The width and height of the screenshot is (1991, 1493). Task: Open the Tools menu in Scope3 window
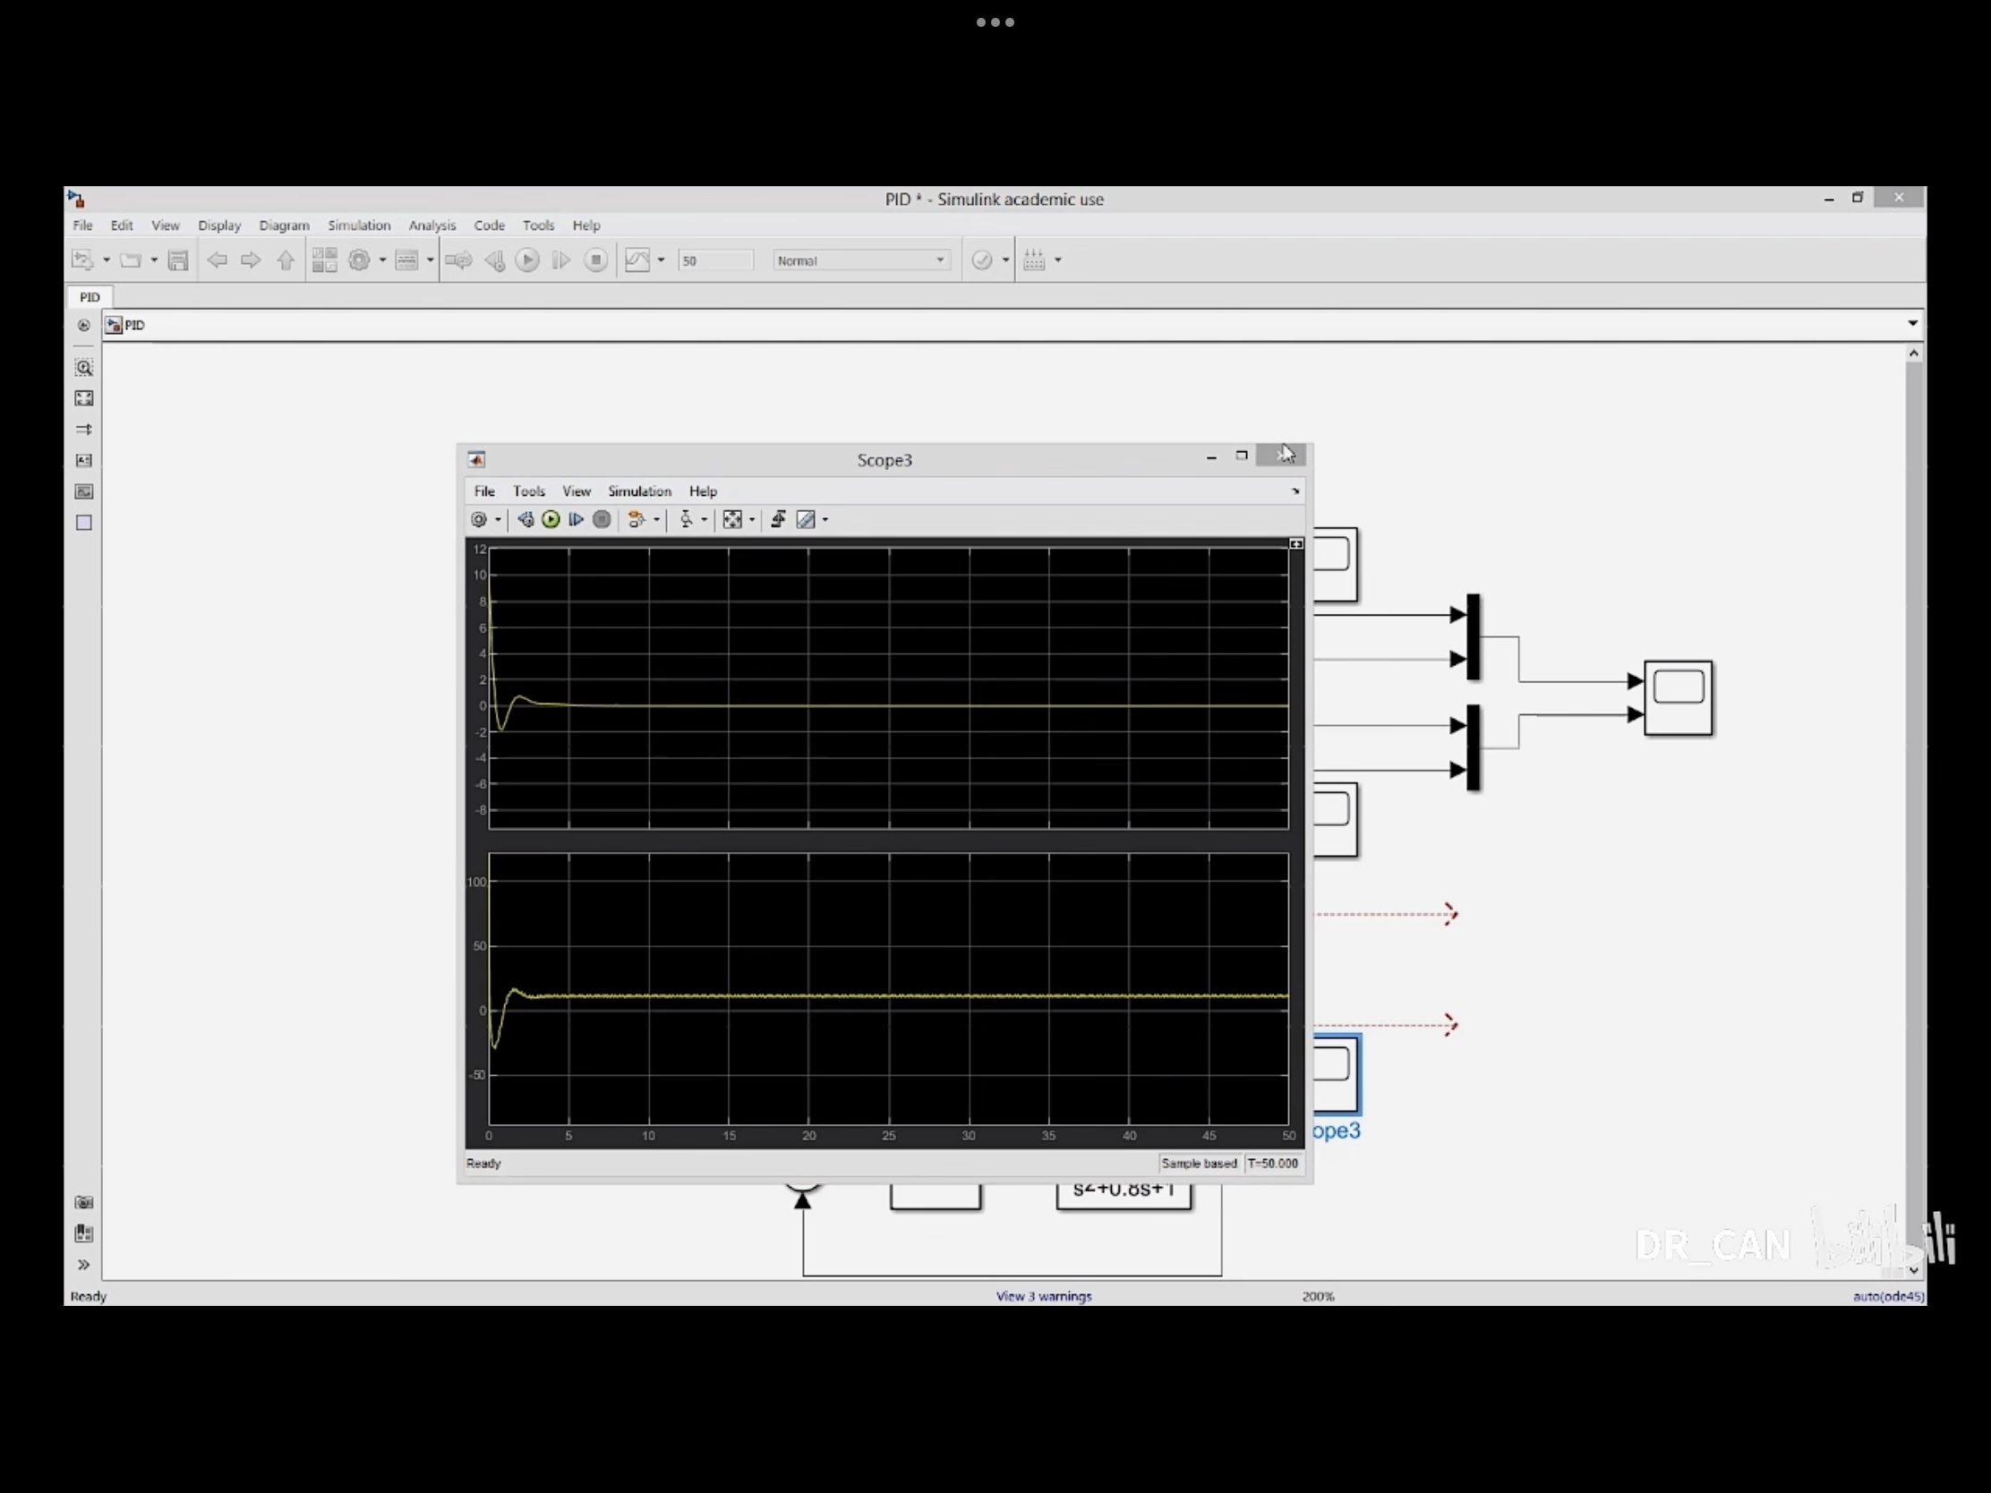529,491
